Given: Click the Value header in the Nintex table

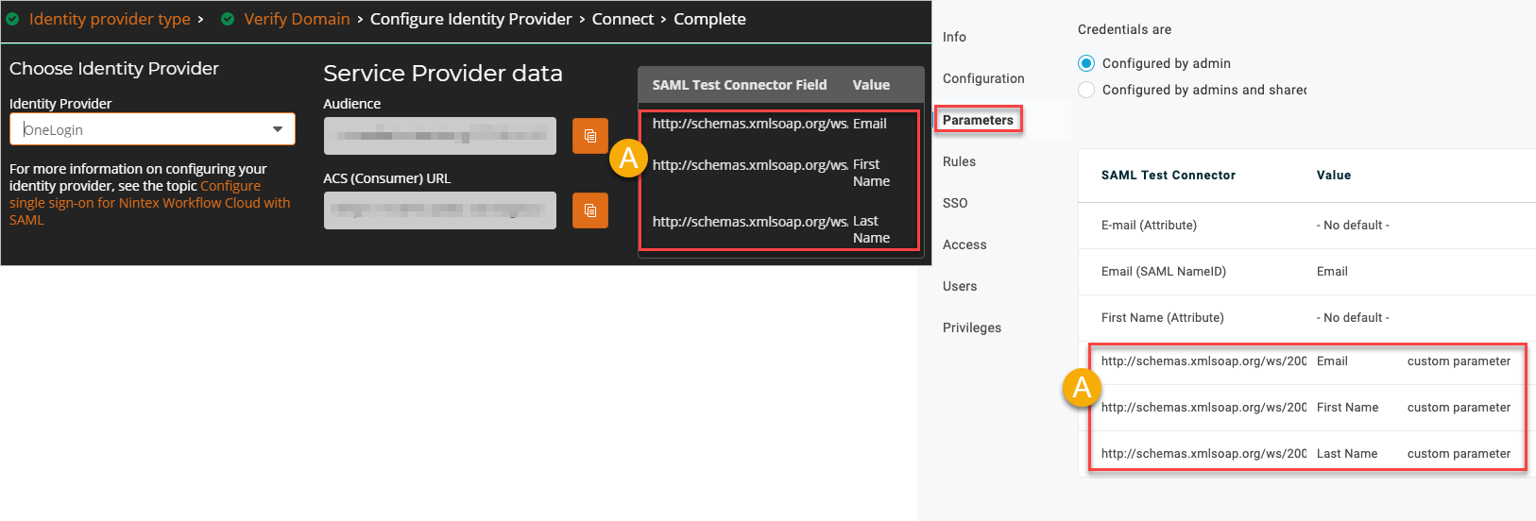Looking at the screenshot, I should [x=871, y=85].
